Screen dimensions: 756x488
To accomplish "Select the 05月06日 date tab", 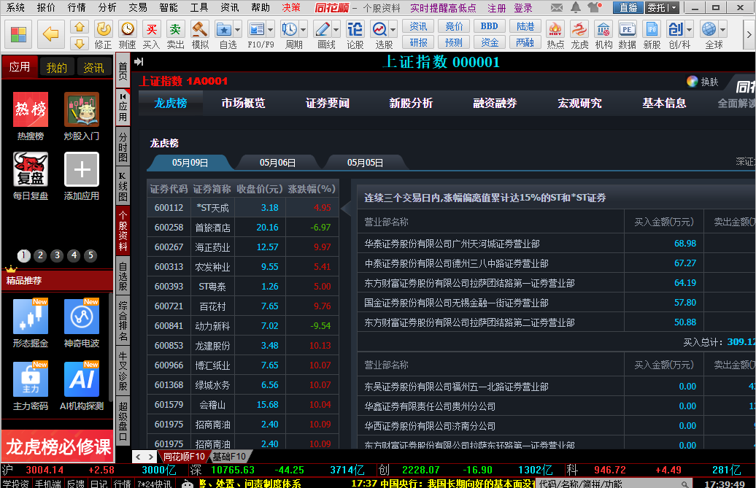I will click(277, 163).
